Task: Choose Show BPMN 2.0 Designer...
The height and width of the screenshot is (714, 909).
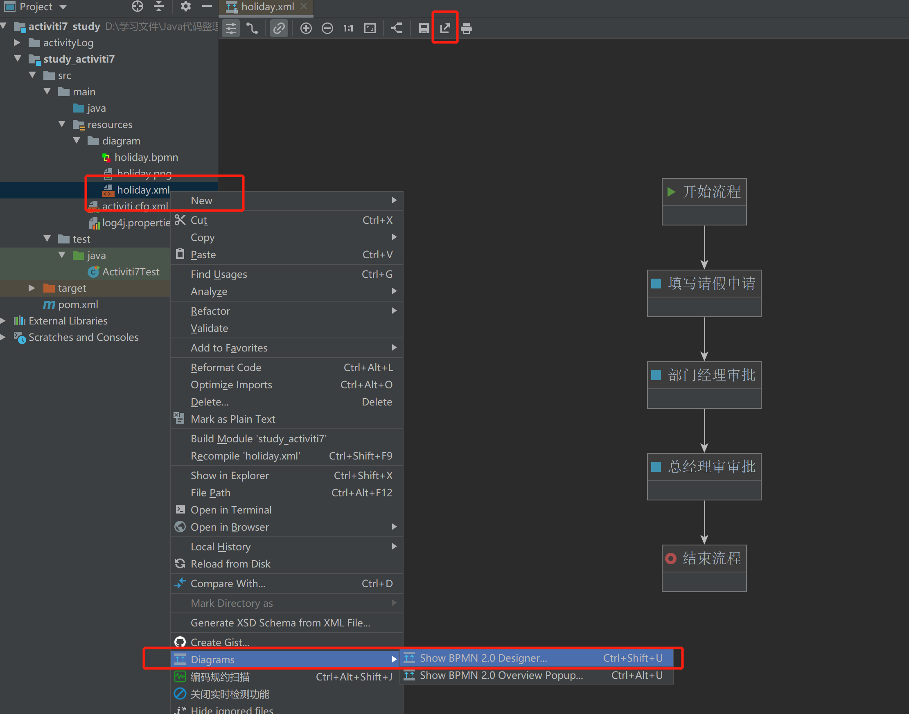Action: tap(537, 658)
